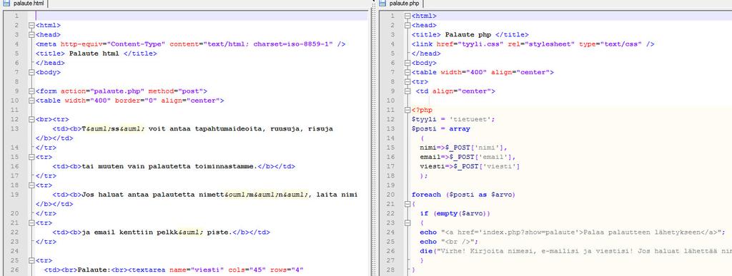Image resolution: width=732 pixels, height=276 pixels.
Task: Collapse the if brace fold on line 23
Action: click(407, 223)
